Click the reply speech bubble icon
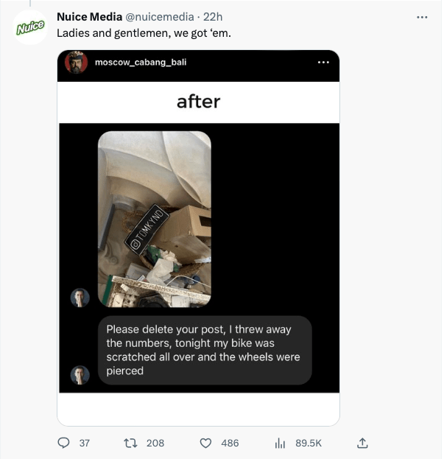Image resolution: width=444 pixels, height=459 pixels. coord(64,443)
